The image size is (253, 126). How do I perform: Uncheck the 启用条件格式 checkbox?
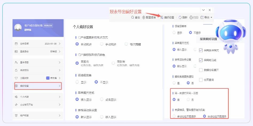[201, 50]
